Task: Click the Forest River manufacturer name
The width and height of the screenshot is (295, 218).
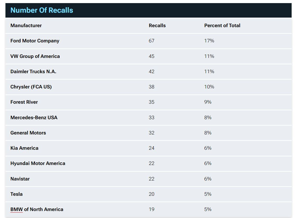Action: [x=24, y=102]
